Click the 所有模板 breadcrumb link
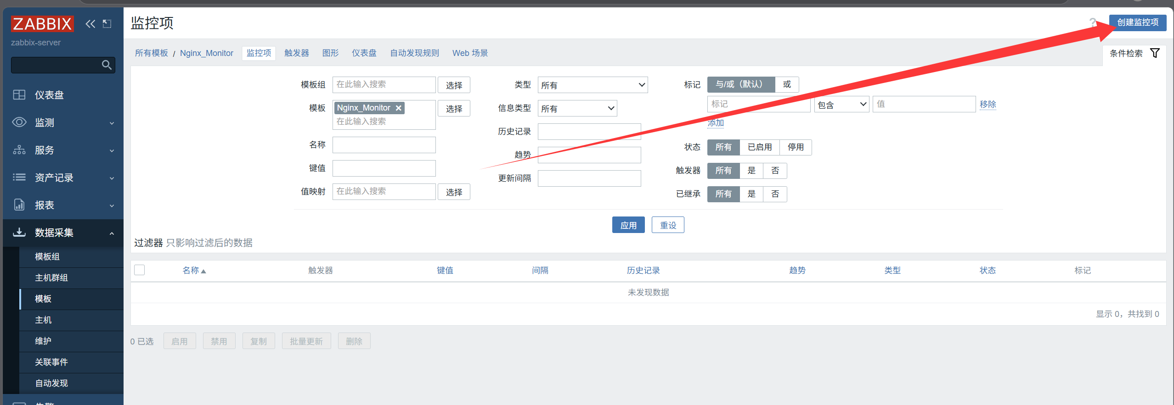This screenshot has height=405, width=1174. pos(152,53)
